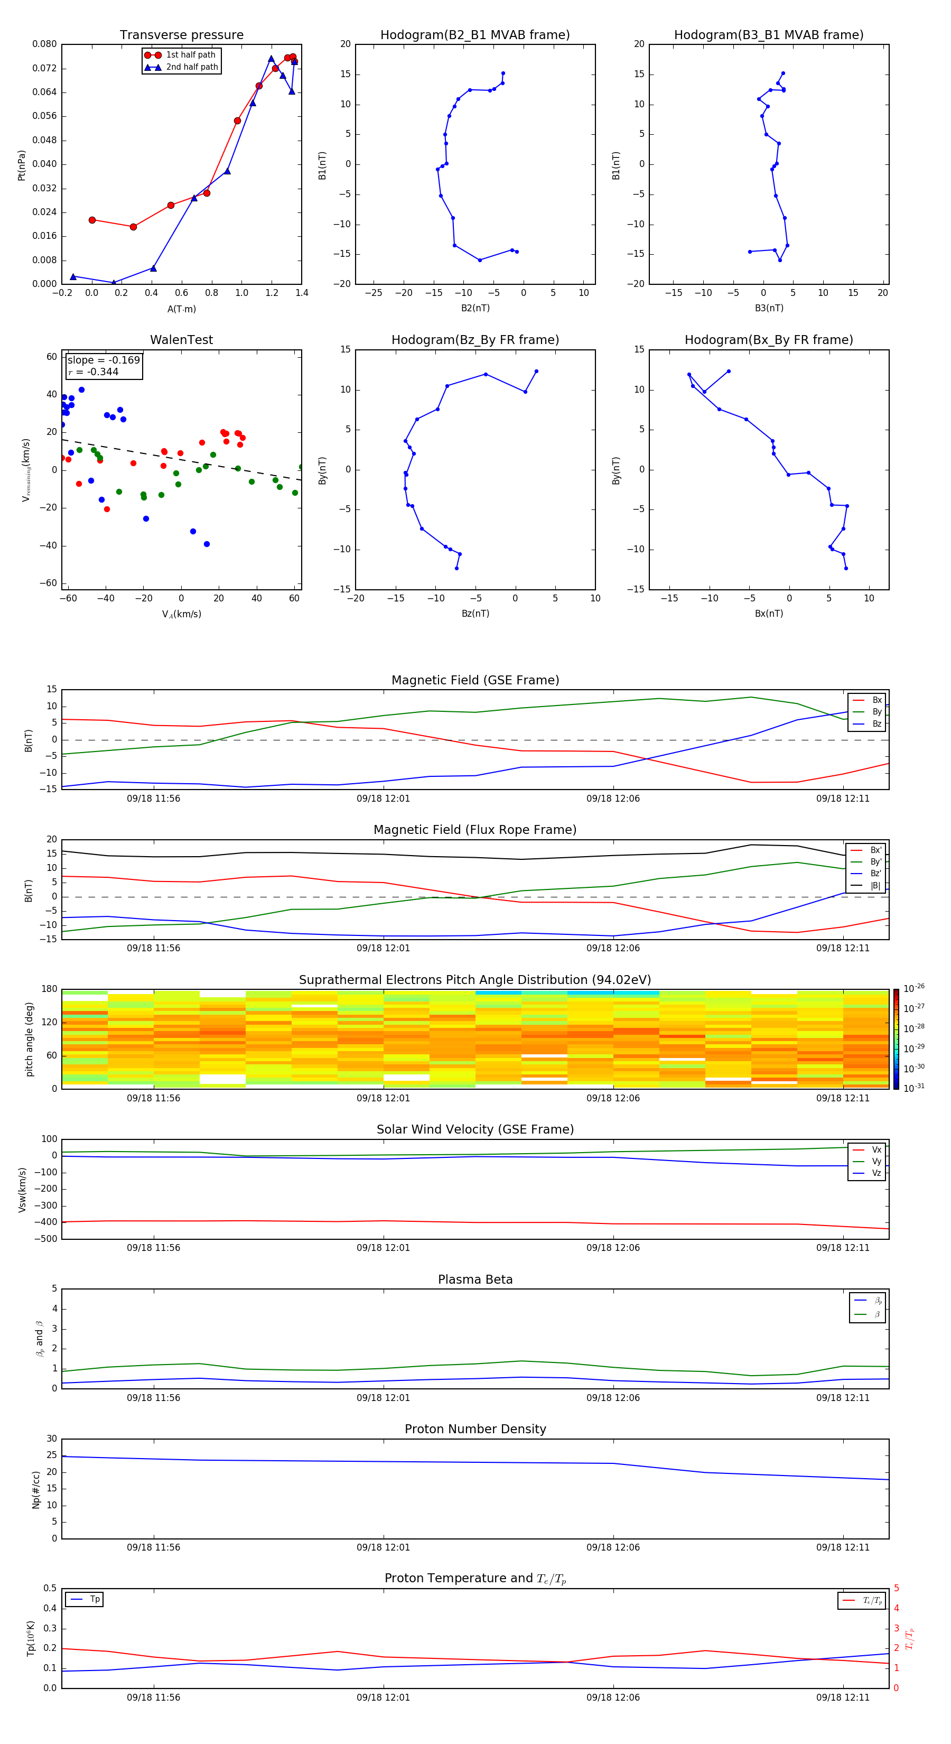Viewport: 951px width, 1744px height.
Task: Click the Bx legend entry in GSE frame panel
Action: (x=867, y=700)
